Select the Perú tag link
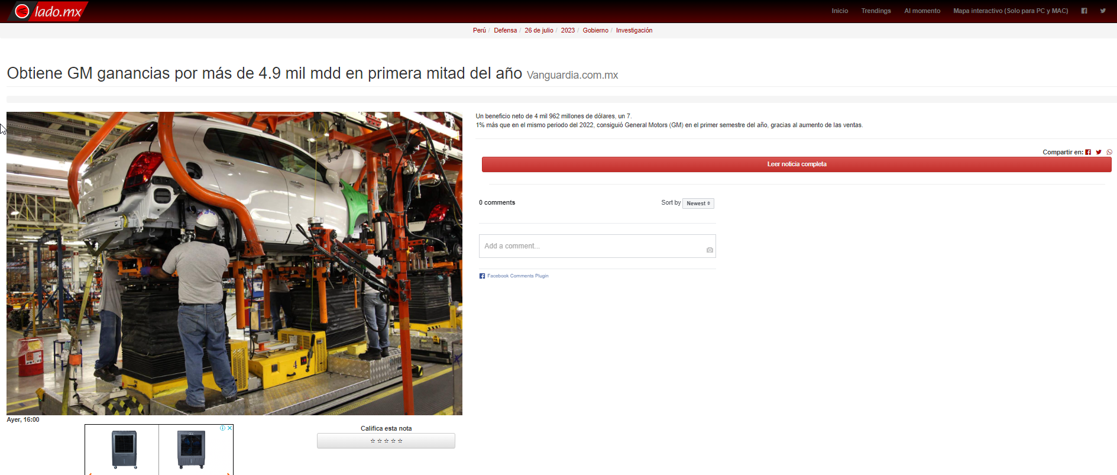Viewport: 1117px width, 475px height. (x=480, y=30)
